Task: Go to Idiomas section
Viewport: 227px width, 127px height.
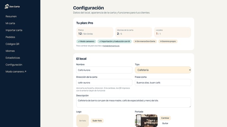Action: 10,51
